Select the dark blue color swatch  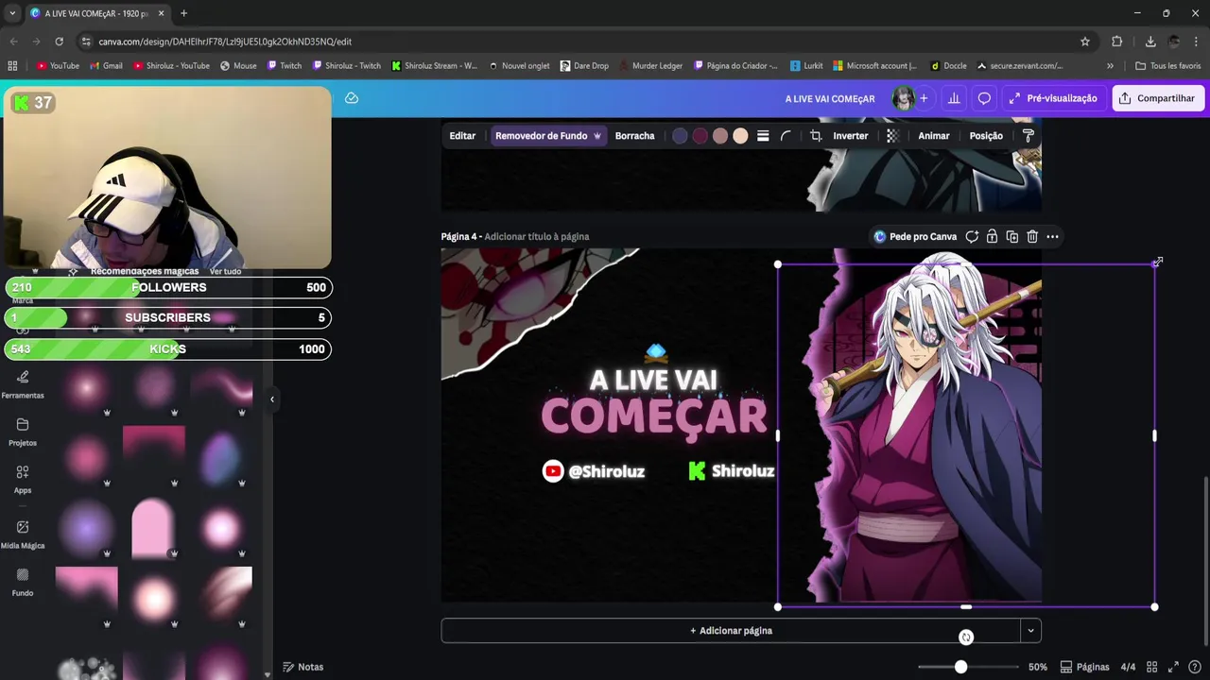point(680,136)
